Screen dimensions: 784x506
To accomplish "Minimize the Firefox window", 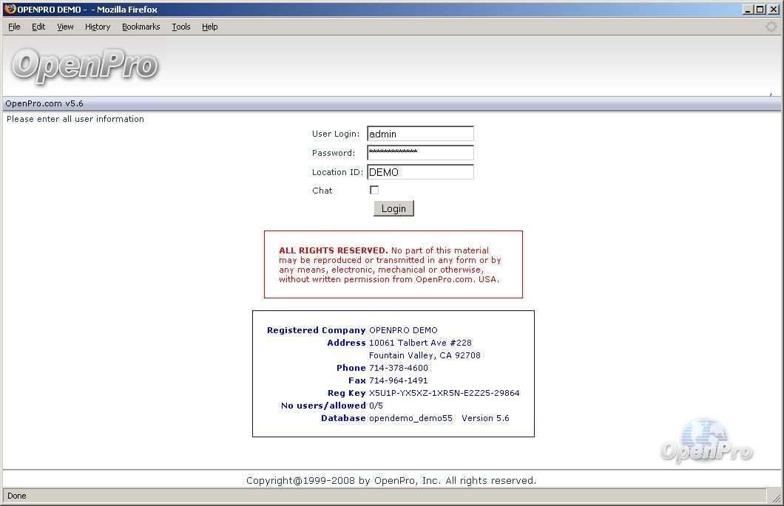I will coord(748,9).
